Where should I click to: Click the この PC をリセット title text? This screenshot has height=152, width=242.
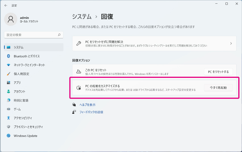96,70
